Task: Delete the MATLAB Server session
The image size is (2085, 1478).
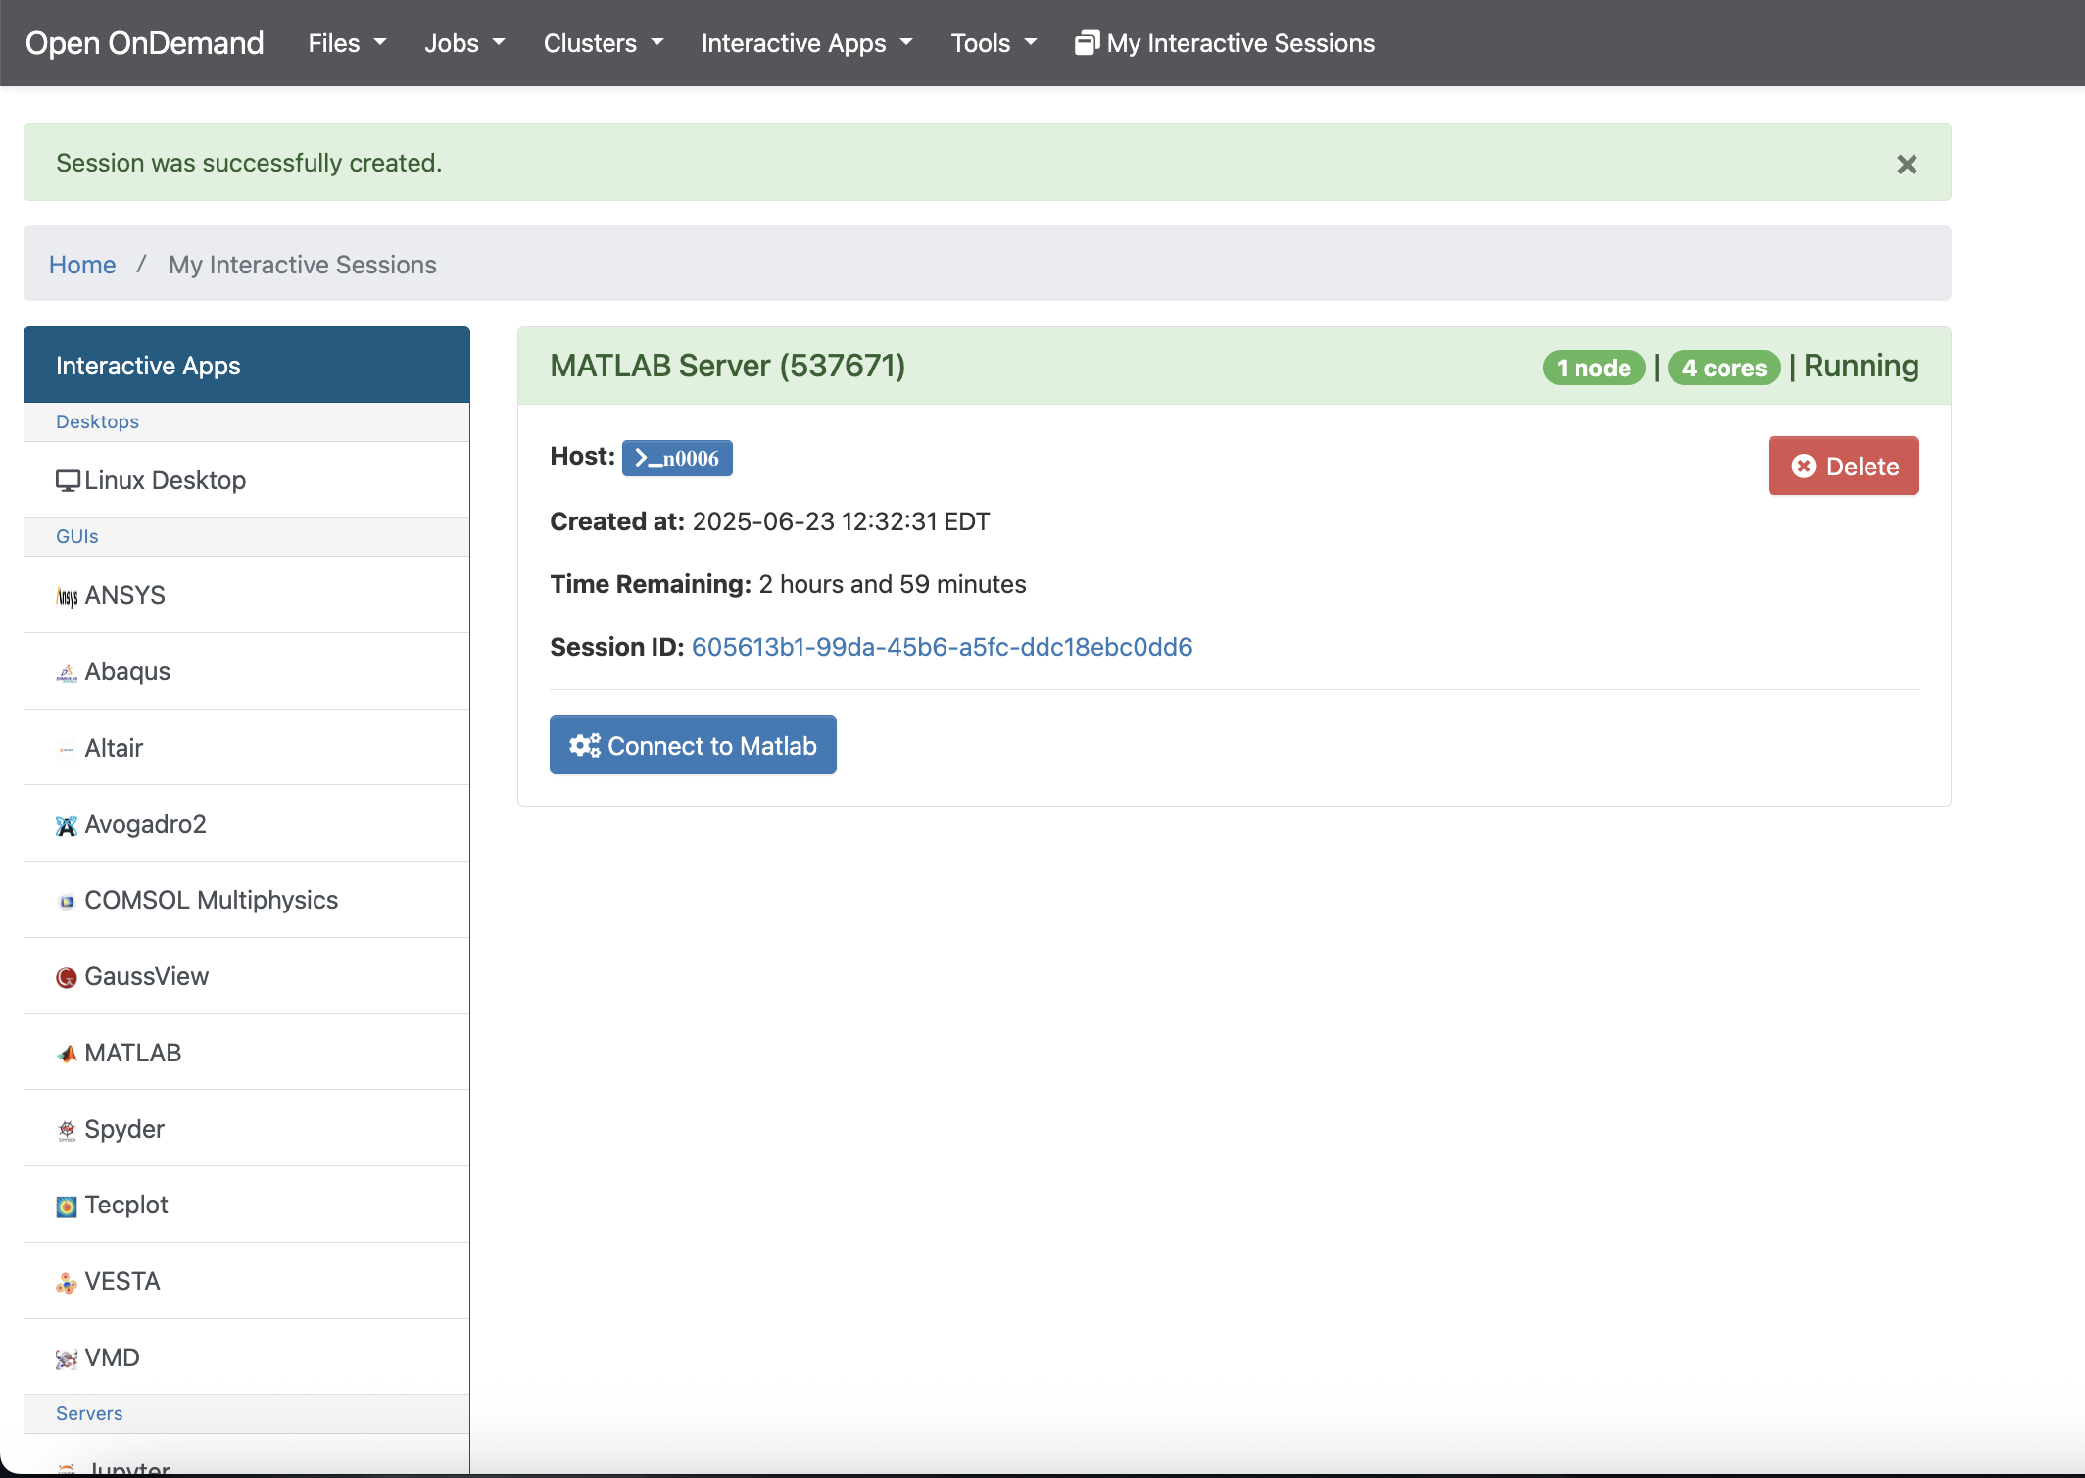Action: [x=1843, y=466]
